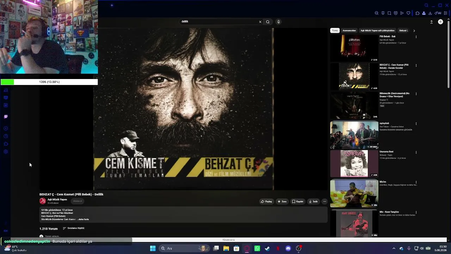Open the YouTube account avatar menu
The image size is (451, 254).
click(440, 22)
